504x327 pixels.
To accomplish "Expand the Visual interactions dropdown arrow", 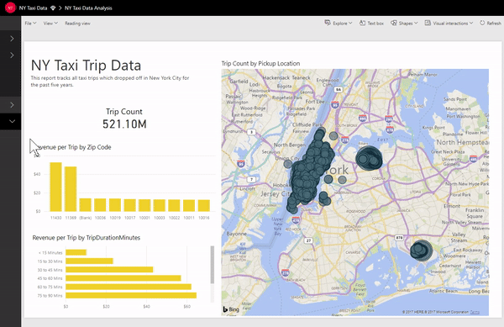I will click(x=471, y=24).
